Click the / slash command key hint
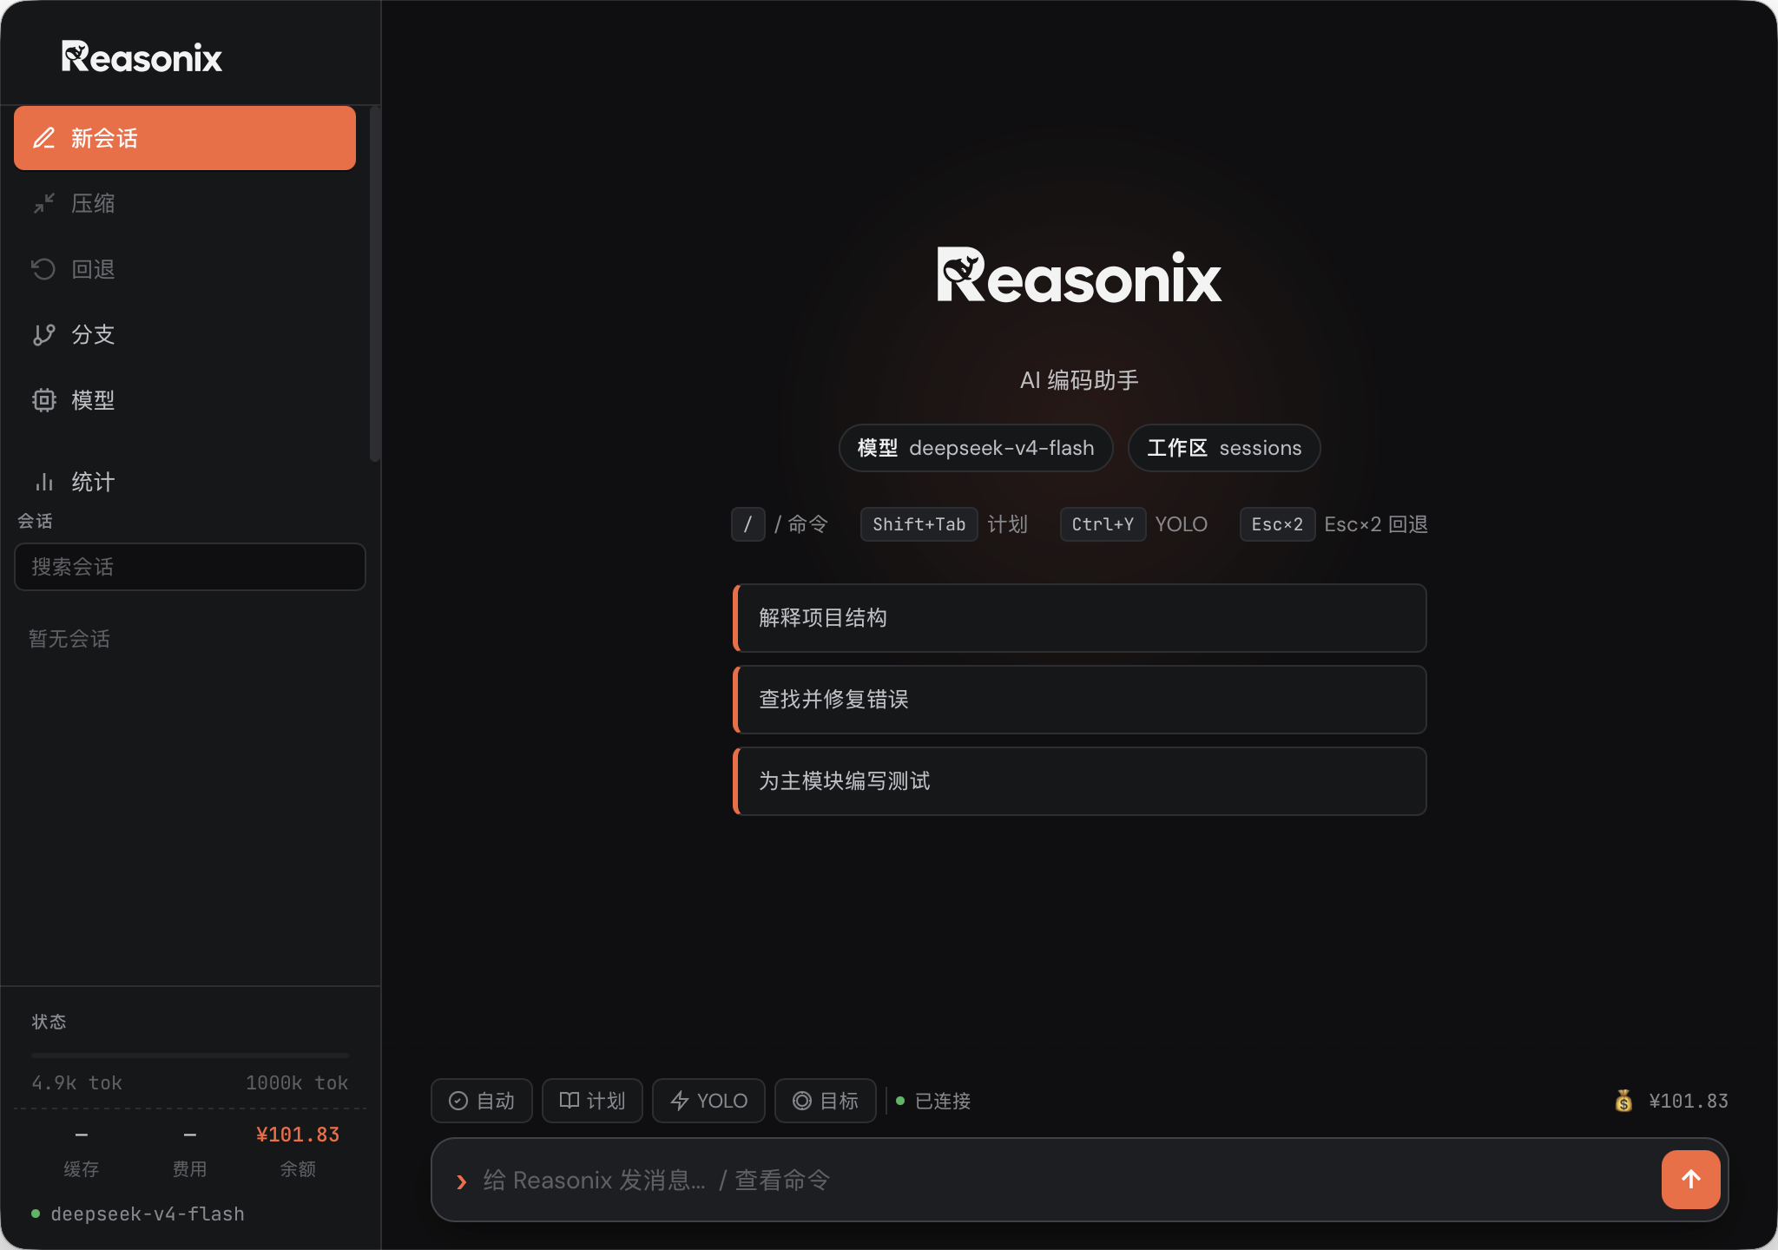The image size is (1778, 1250). [747, 524]
